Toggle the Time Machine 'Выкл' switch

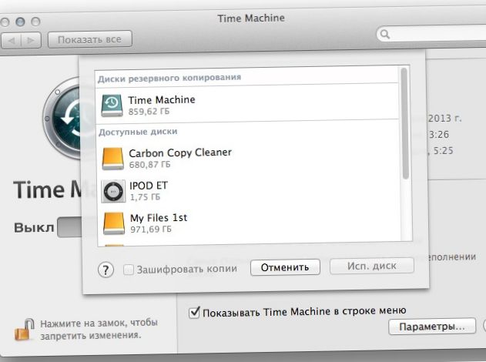click(x=70, y=227)
